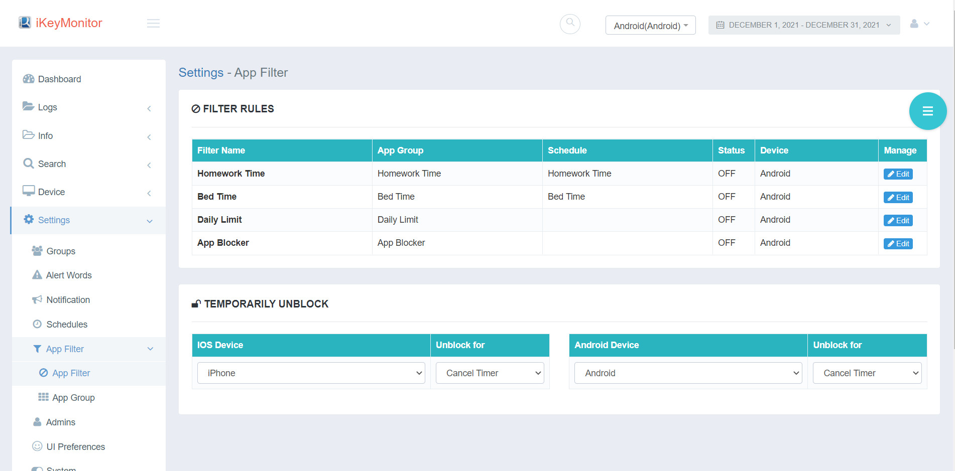This screenshot has width=955, height=471.
Task: Open UI Preferences from the sidebar
Action: 75,446
